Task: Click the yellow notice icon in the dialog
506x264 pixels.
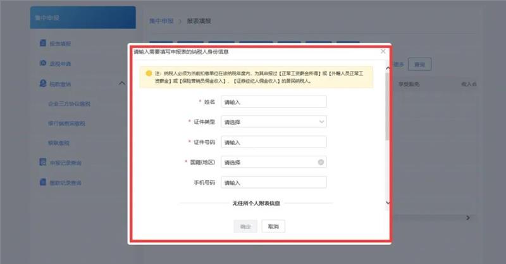Action: 149,73
